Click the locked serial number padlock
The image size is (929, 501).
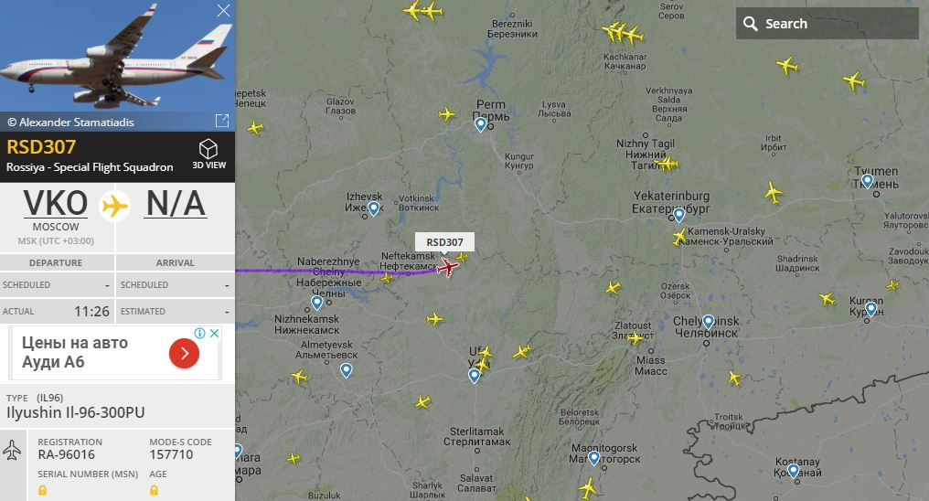[x=43, y=490]
